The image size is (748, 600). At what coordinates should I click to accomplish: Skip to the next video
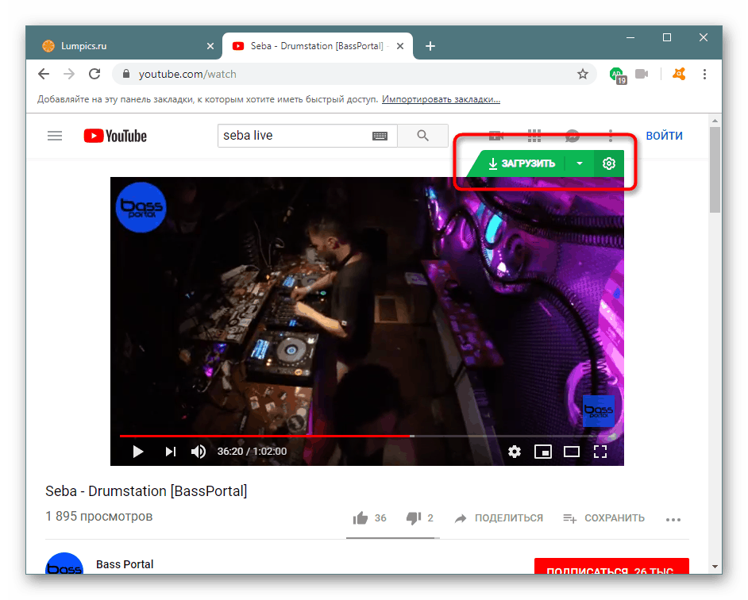pyautogui.click(x=170, y=452)
